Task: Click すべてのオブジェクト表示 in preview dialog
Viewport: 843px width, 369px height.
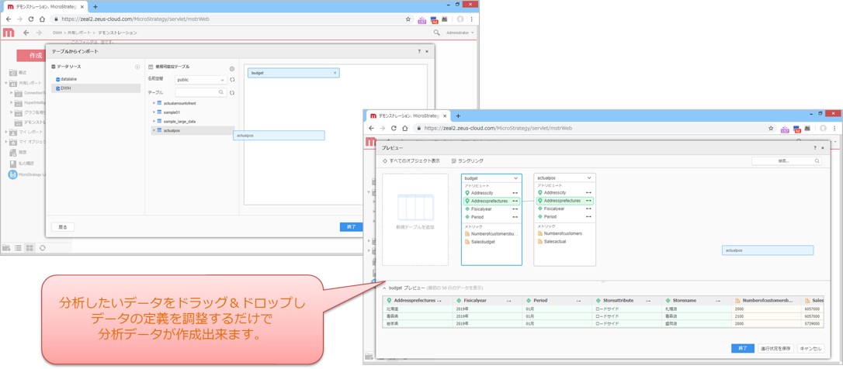Action: (411, 160)
